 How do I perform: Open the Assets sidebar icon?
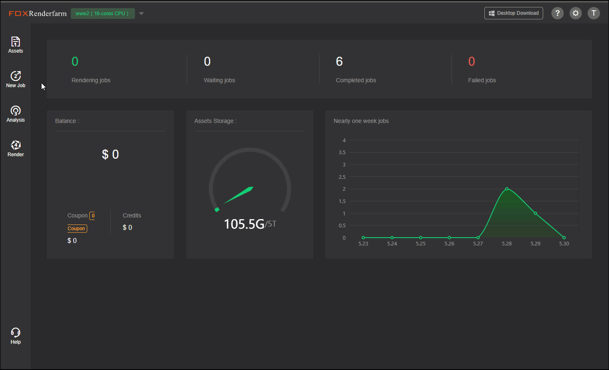tap(16, 45)
